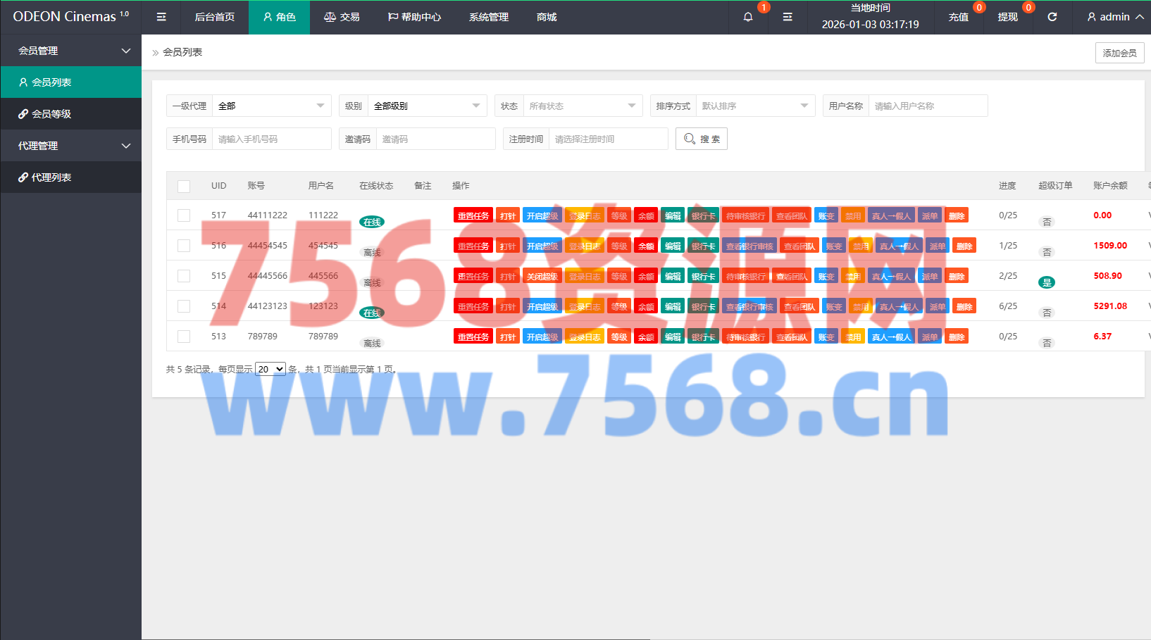This screenshot has width=1151, height=640.
Task: Open the admin user menu
Action: pyautogui.click(x=1114, y=17)
